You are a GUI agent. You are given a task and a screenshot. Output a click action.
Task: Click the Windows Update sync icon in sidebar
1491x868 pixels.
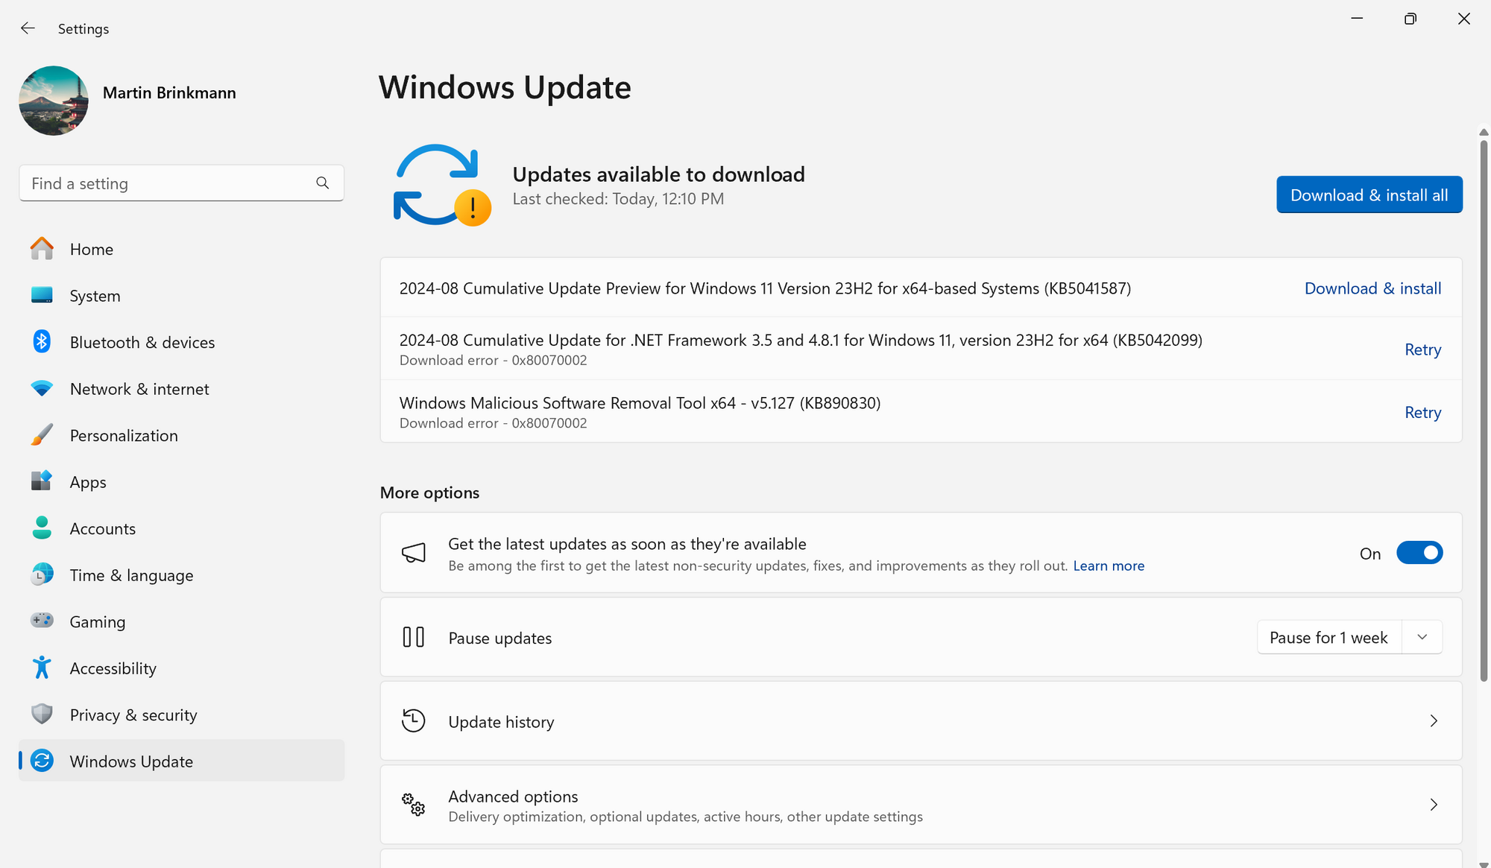(42, 761)
